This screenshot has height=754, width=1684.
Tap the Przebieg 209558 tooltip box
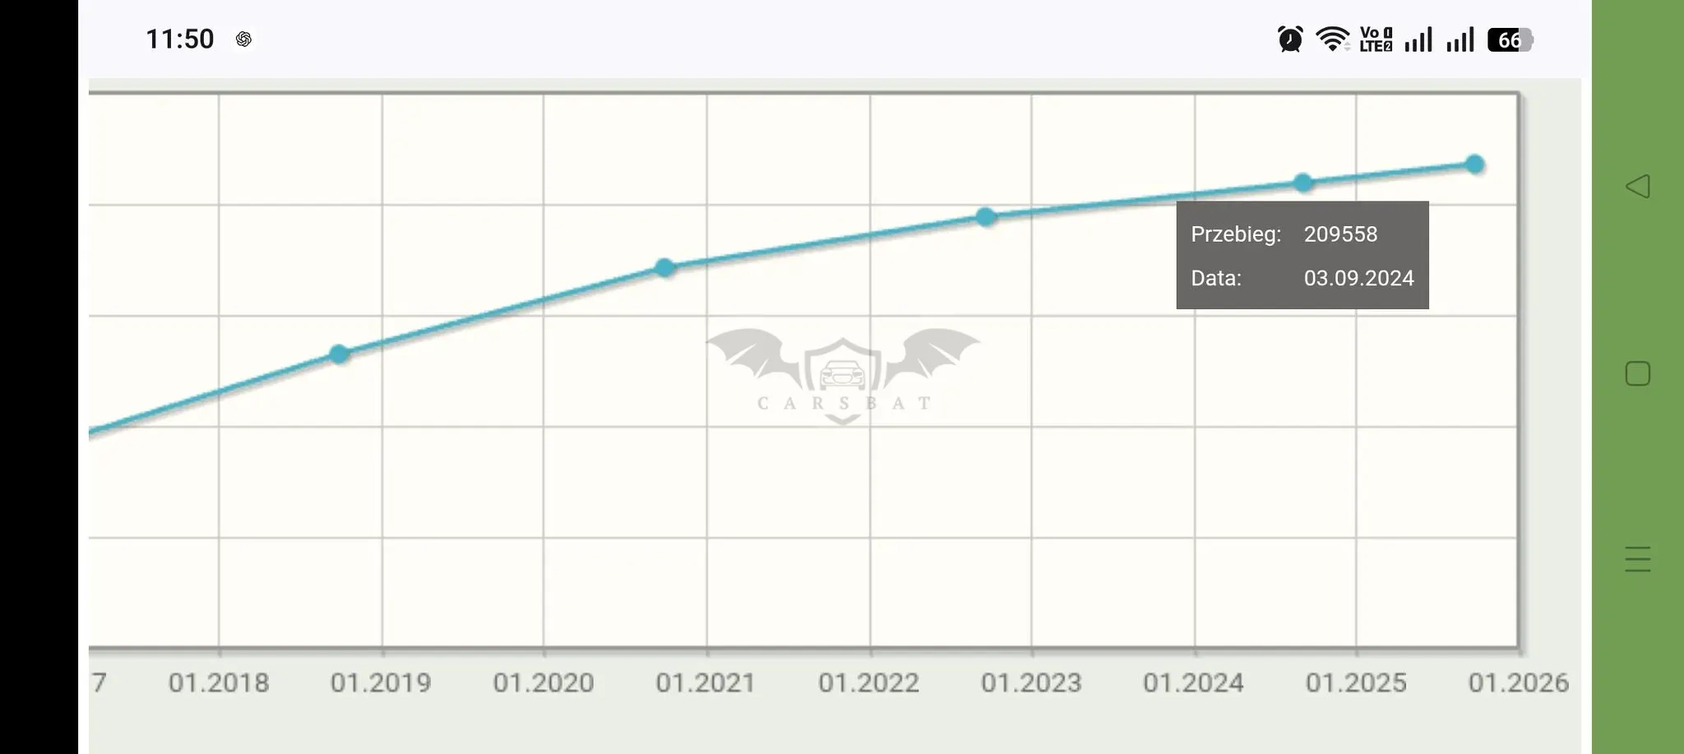point(1302,255)
